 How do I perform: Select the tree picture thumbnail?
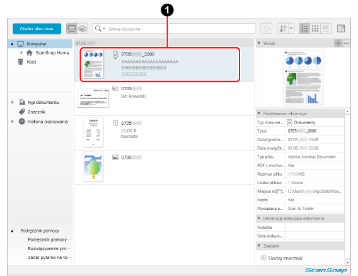tap(93, 167)
